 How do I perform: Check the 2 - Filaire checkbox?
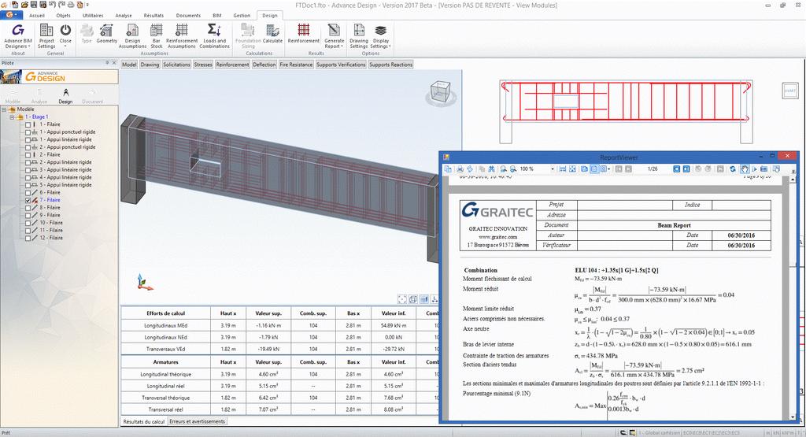28,155
